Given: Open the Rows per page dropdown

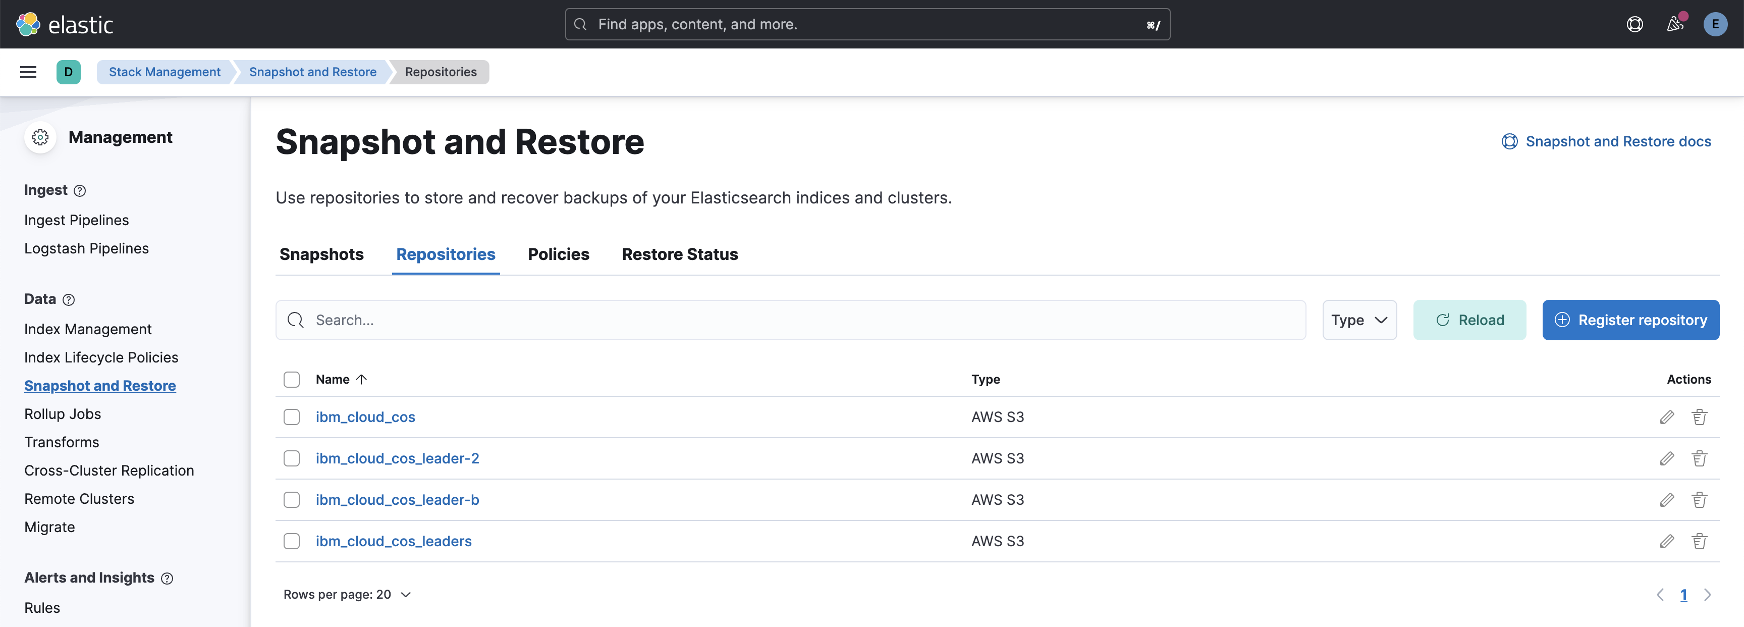Looking at the screenshot, I should click(x=347, y=594).
